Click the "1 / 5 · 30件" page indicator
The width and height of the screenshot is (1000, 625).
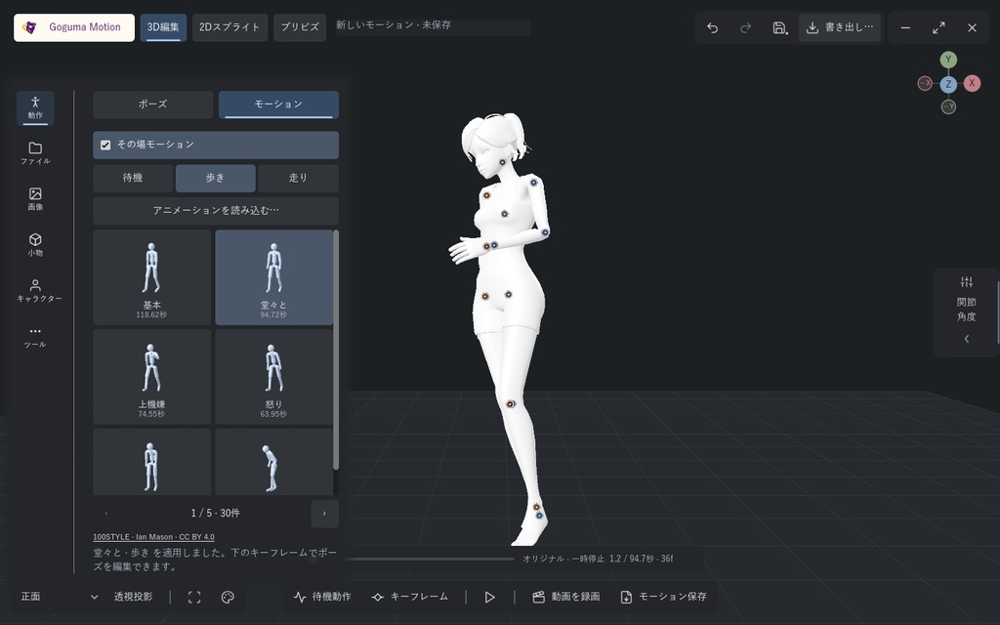216,514
